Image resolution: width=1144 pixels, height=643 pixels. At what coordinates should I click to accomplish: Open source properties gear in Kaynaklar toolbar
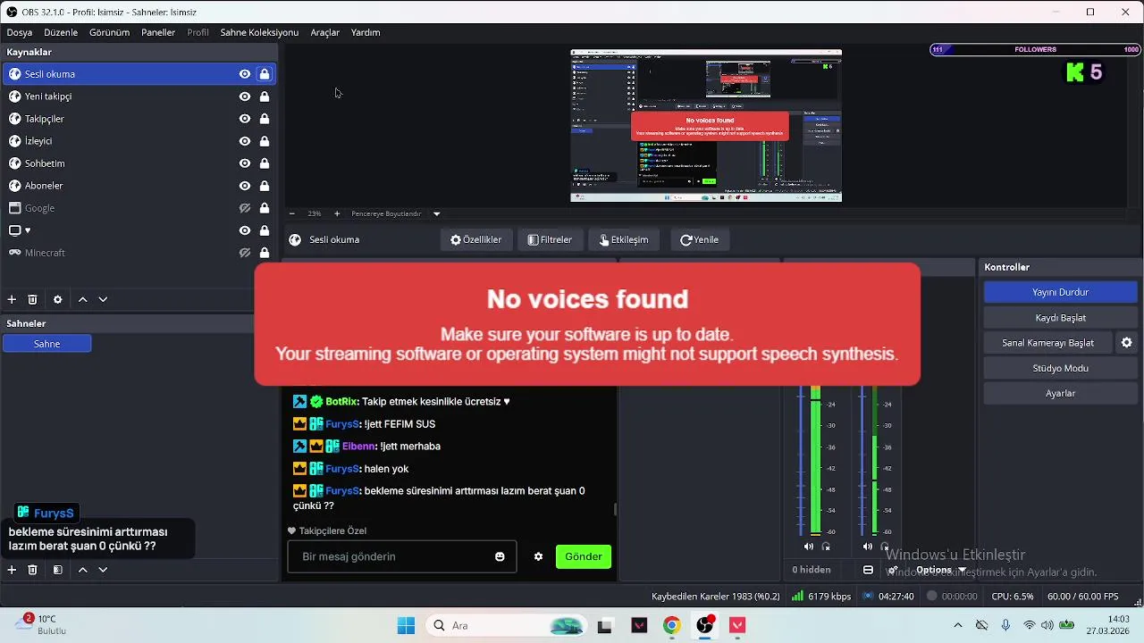click(57, 300)
